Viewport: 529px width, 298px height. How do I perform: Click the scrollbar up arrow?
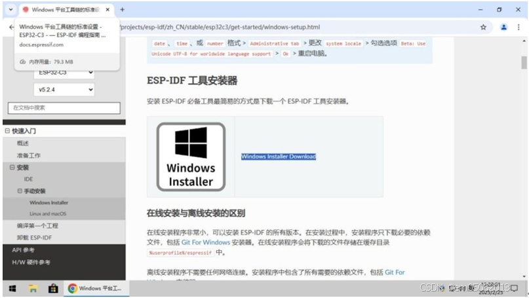click(x=524, y=41)
